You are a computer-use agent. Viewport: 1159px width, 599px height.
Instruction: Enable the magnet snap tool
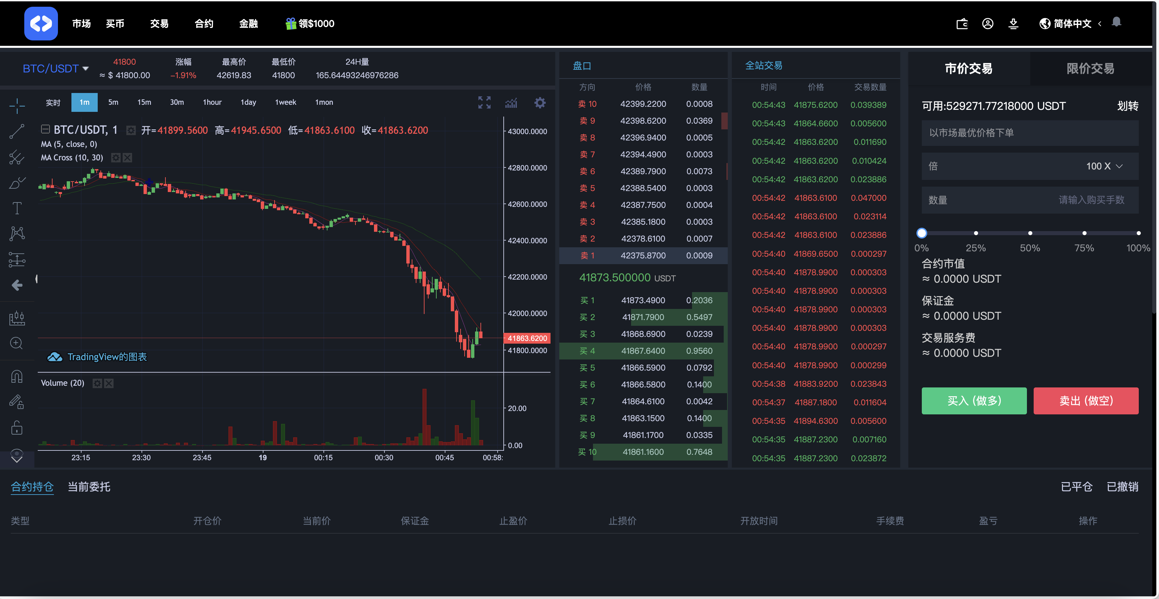pyautogui.click(x=17, y=376)
